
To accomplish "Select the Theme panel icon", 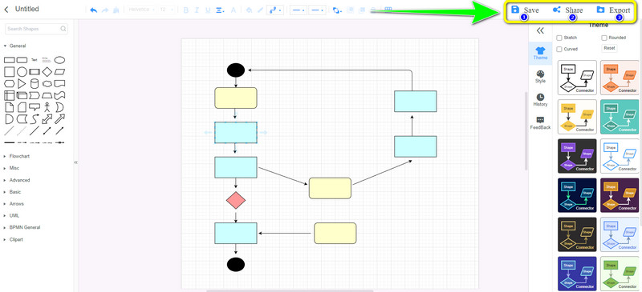I will [x=540, y=54].
